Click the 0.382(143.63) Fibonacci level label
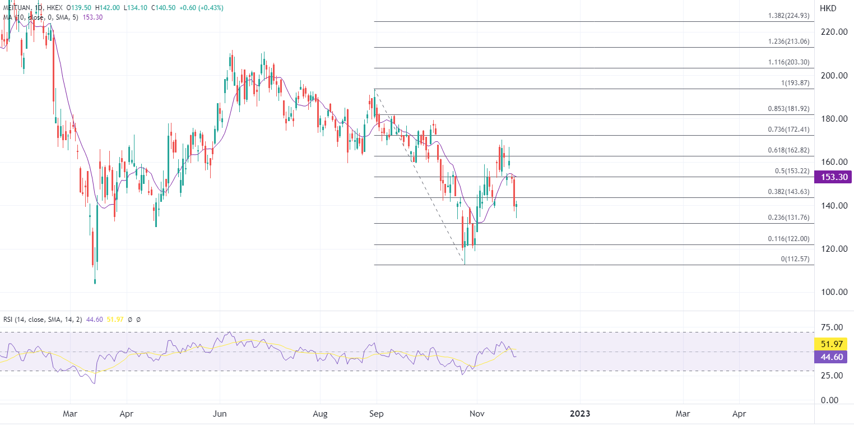 [x=789, y=192]
